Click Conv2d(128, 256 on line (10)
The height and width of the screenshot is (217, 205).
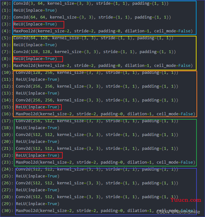point(34,73)
